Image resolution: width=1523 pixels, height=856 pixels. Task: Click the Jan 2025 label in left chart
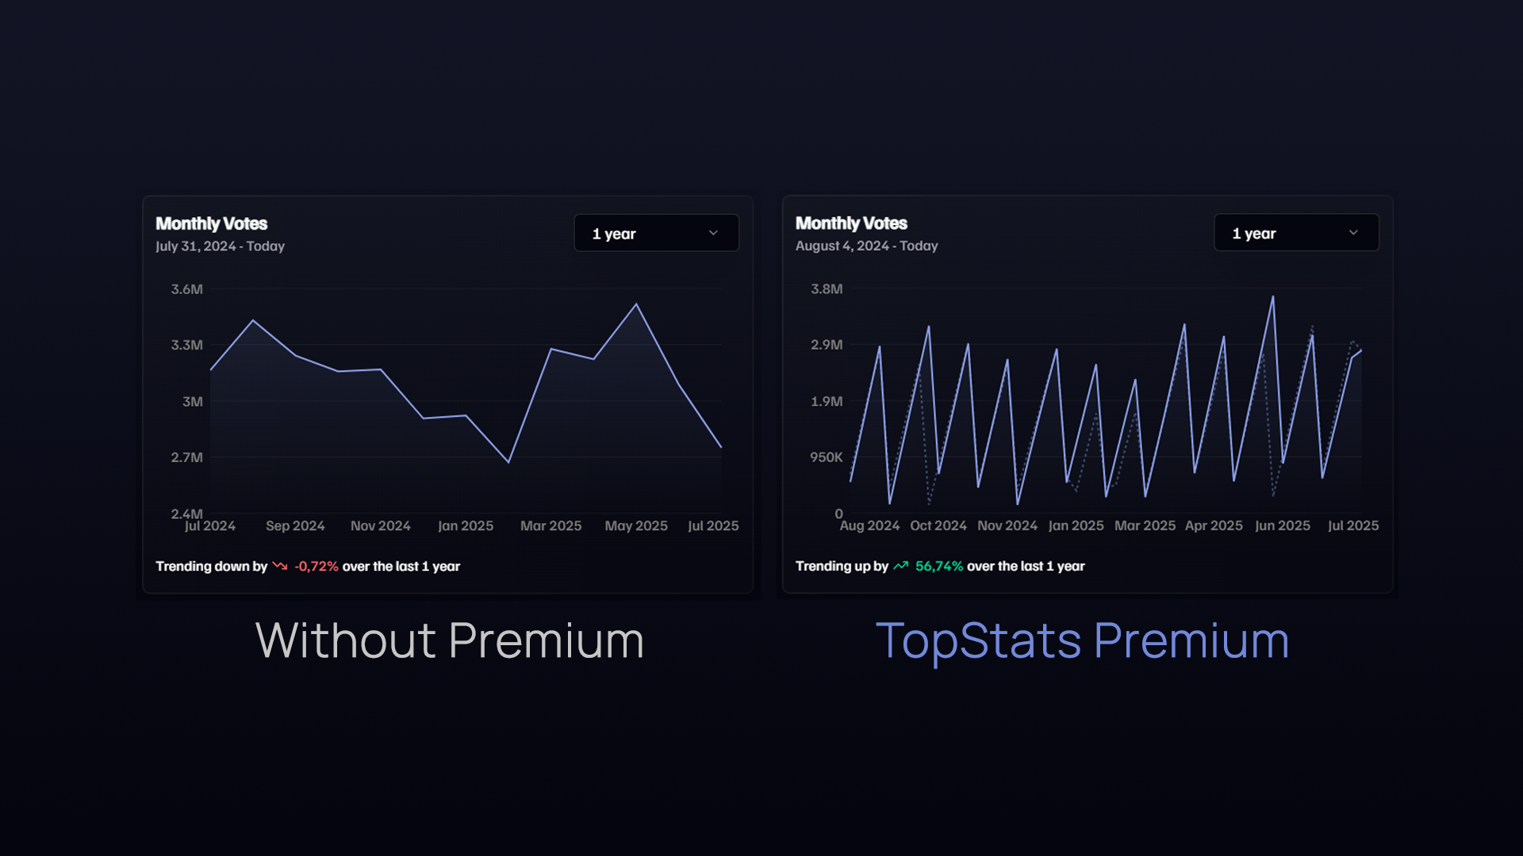coord(466,525)
